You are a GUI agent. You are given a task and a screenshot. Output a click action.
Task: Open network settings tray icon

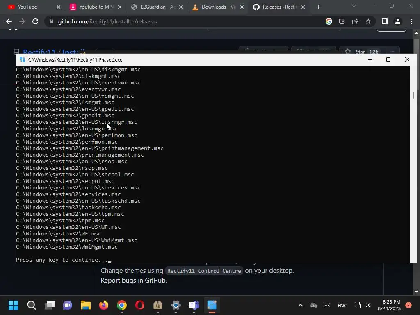[358, 305]
